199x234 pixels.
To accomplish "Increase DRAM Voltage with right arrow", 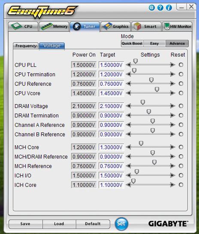I will [172, 106].
